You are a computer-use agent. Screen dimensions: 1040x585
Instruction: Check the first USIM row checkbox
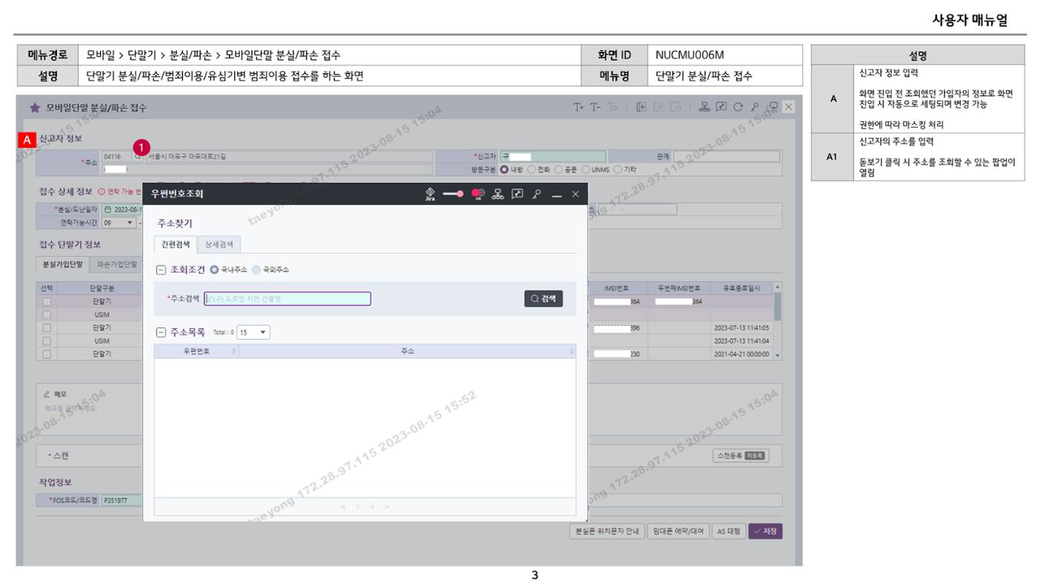47,315
